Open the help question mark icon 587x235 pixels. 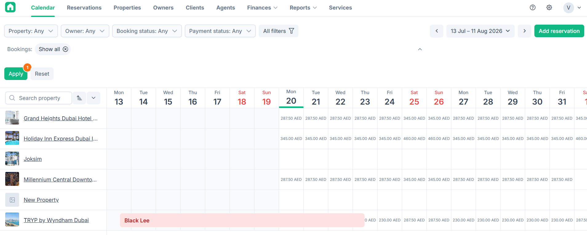533,8
